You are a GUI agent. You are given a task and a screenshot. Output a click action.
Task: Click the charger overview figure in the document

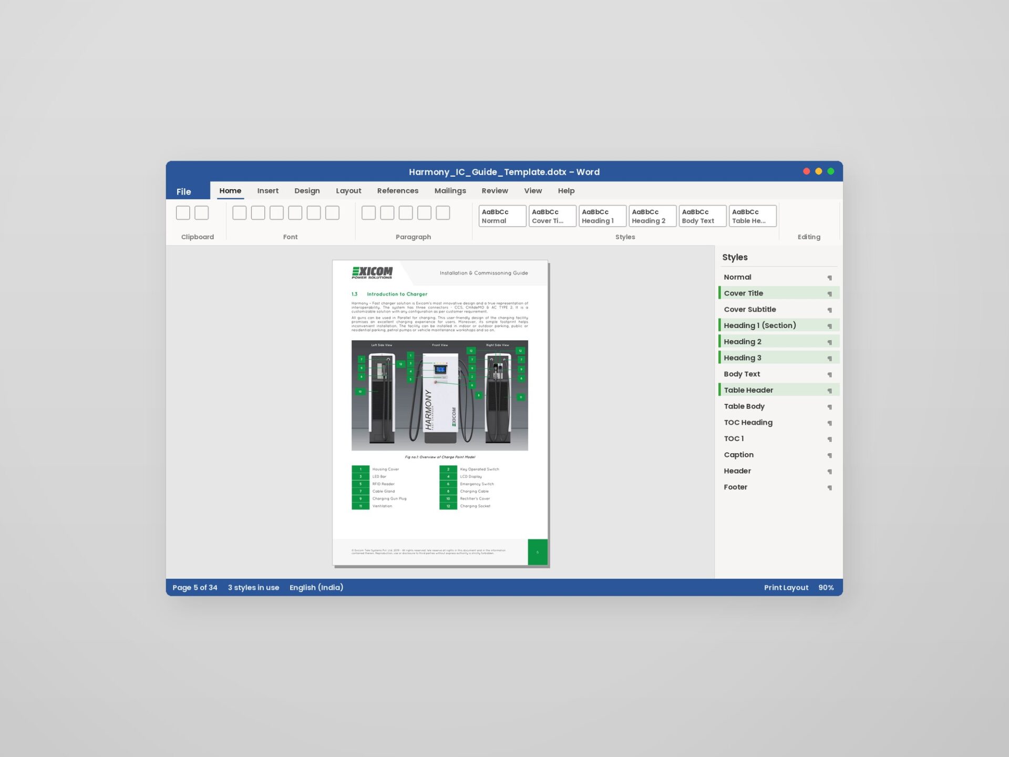[440, 395]
